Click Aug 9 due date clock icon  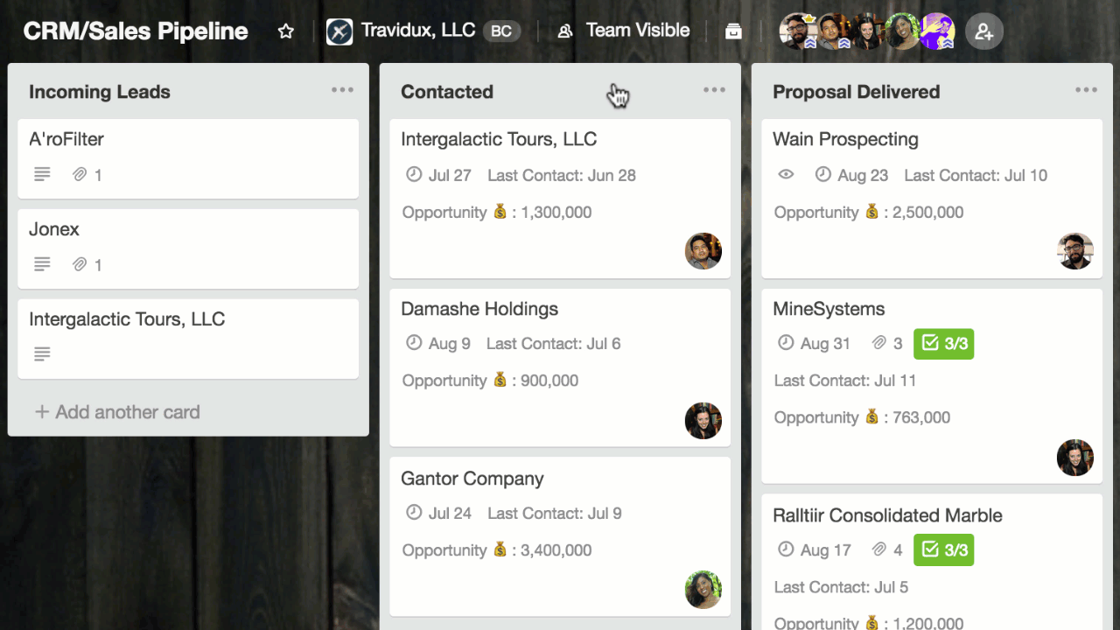coord(414,343)
